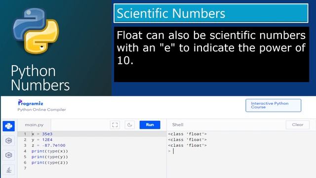
Task: Click the shell prompt input cursor
Action: [x=173, y=151]
